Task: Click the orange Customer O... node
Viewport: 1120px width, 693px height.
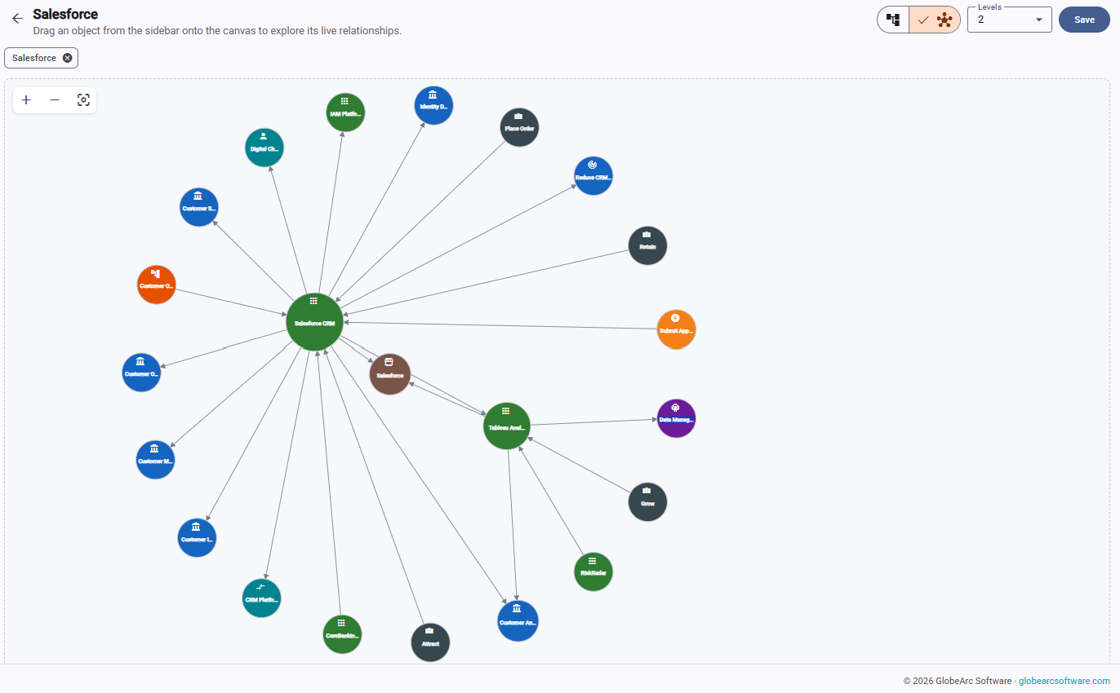Action: point(156,285)
